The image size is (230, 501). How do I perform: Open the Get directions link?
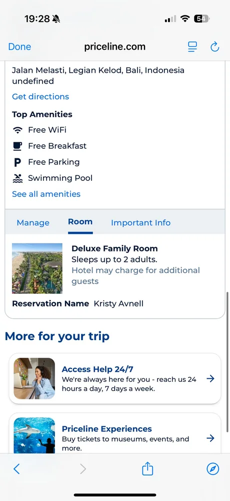[x=40, y=97]
